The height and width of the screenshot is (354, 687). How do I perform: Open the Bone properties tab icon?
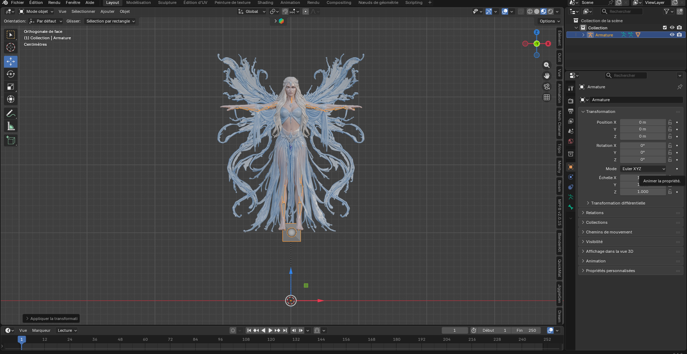[571, 207]
